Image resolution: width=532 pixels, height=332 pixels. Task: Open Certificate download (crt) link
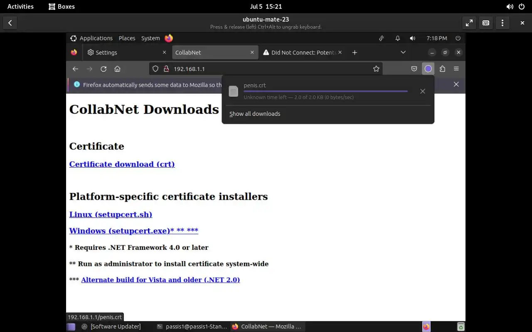pos(122,164)
